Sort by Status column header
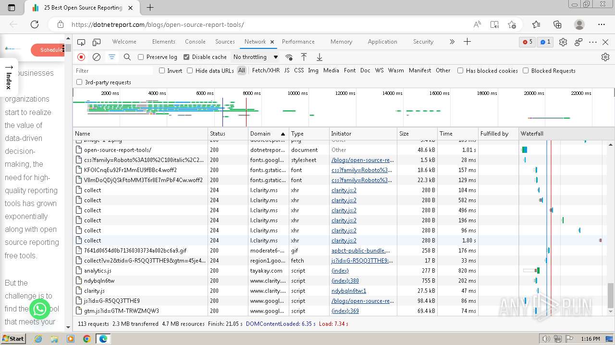The image size is (615, 345). (228, 134)
